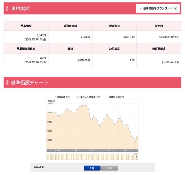Click the 運用実績 section heading
185x175 pixels.
point(20,8)
